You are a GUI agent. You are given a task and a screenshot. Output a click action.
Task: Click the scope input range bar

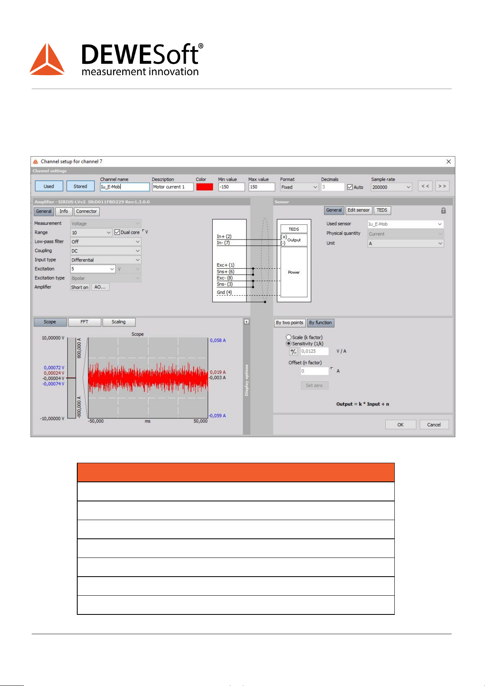[x=71, y=378]
